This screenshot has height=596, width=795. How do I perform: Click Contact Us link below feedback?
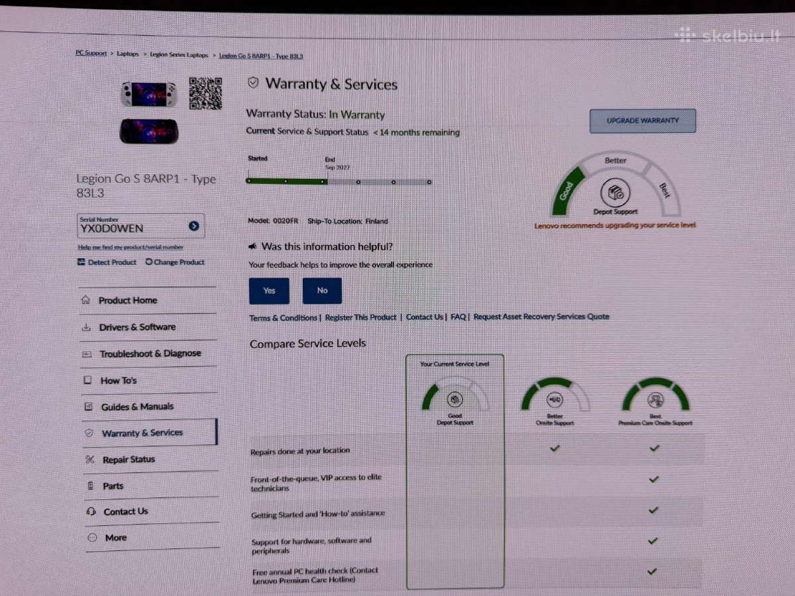(x=425, y=317)
